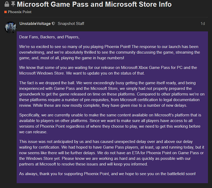The height and width of the screenshot is (188, 212).
Task: Click the paragraph starting "We know that some"
Action: coord(108,70)
